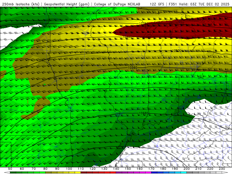Click the '230' color scale label
The image size is (232, 174).
pyautogui.click(x=222, y=169)
